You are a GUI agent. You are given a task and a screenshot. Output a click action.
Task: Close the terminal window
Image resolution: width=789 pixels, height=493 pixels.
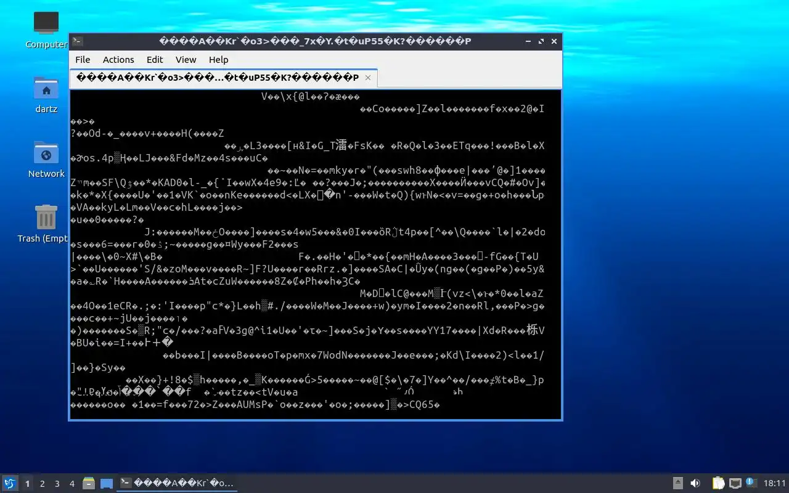[554, 41]
